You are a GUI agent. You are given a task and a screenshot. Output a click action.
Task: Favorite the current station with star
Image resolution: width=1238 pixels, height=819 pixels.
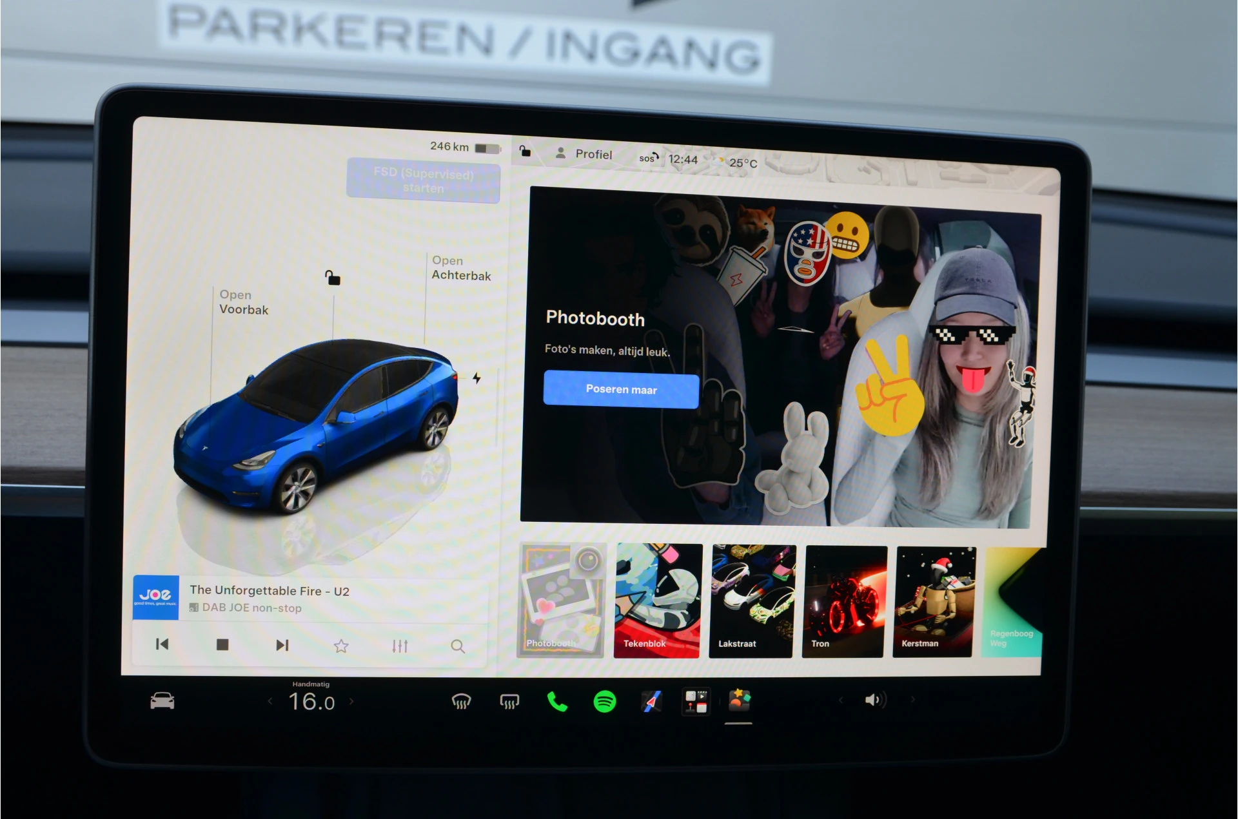point(341,646)
